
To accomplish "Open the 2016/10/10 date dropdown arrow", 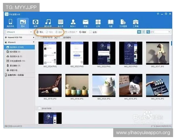I will point(56,38).
